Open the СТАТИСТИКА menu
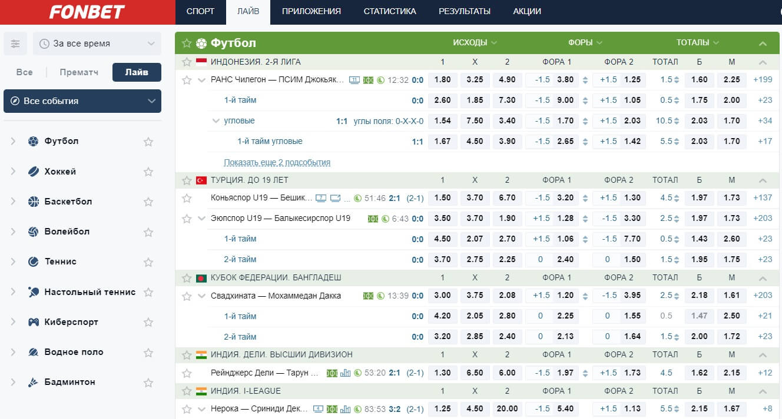Screen dimensions: 782x419 point(390,12)
